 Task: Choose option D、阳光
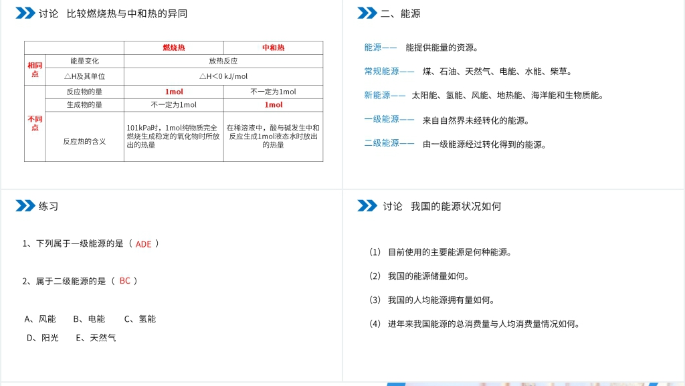click(x=42, y=338)
